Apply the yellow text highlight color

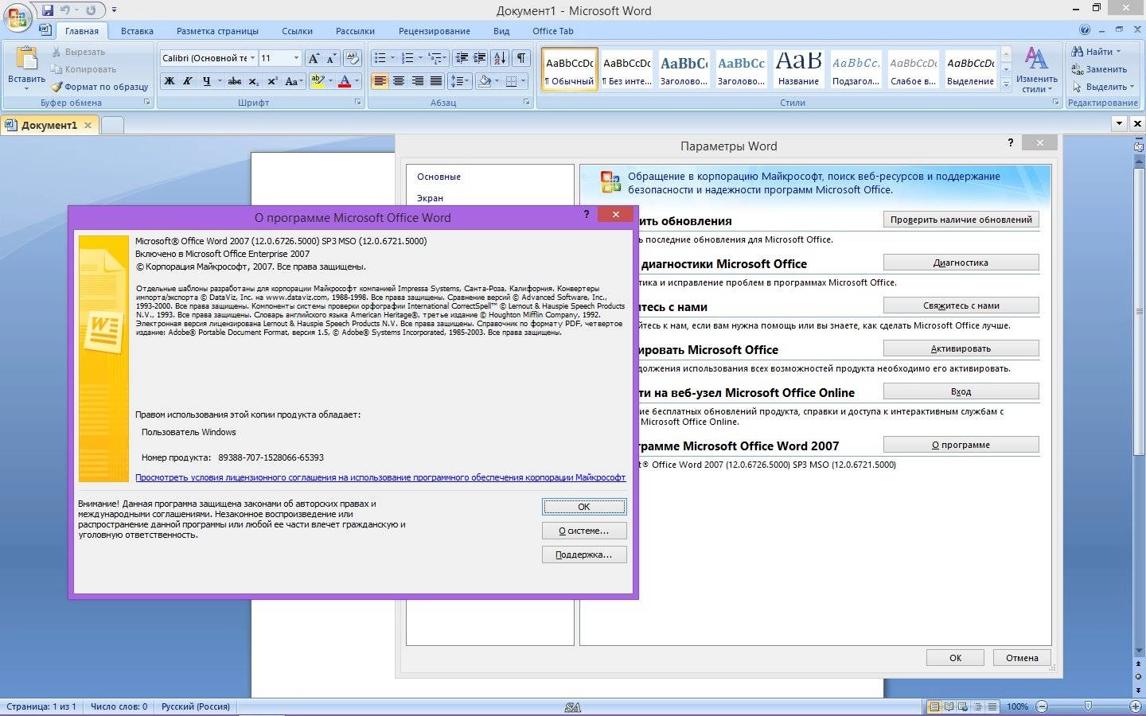tap(318, 81)
